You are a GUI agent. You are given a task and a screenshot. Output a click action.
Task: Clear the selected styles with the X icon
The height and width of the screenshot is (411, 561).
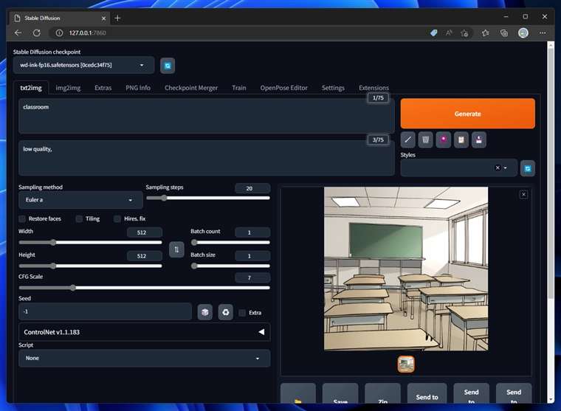(498, 167)
